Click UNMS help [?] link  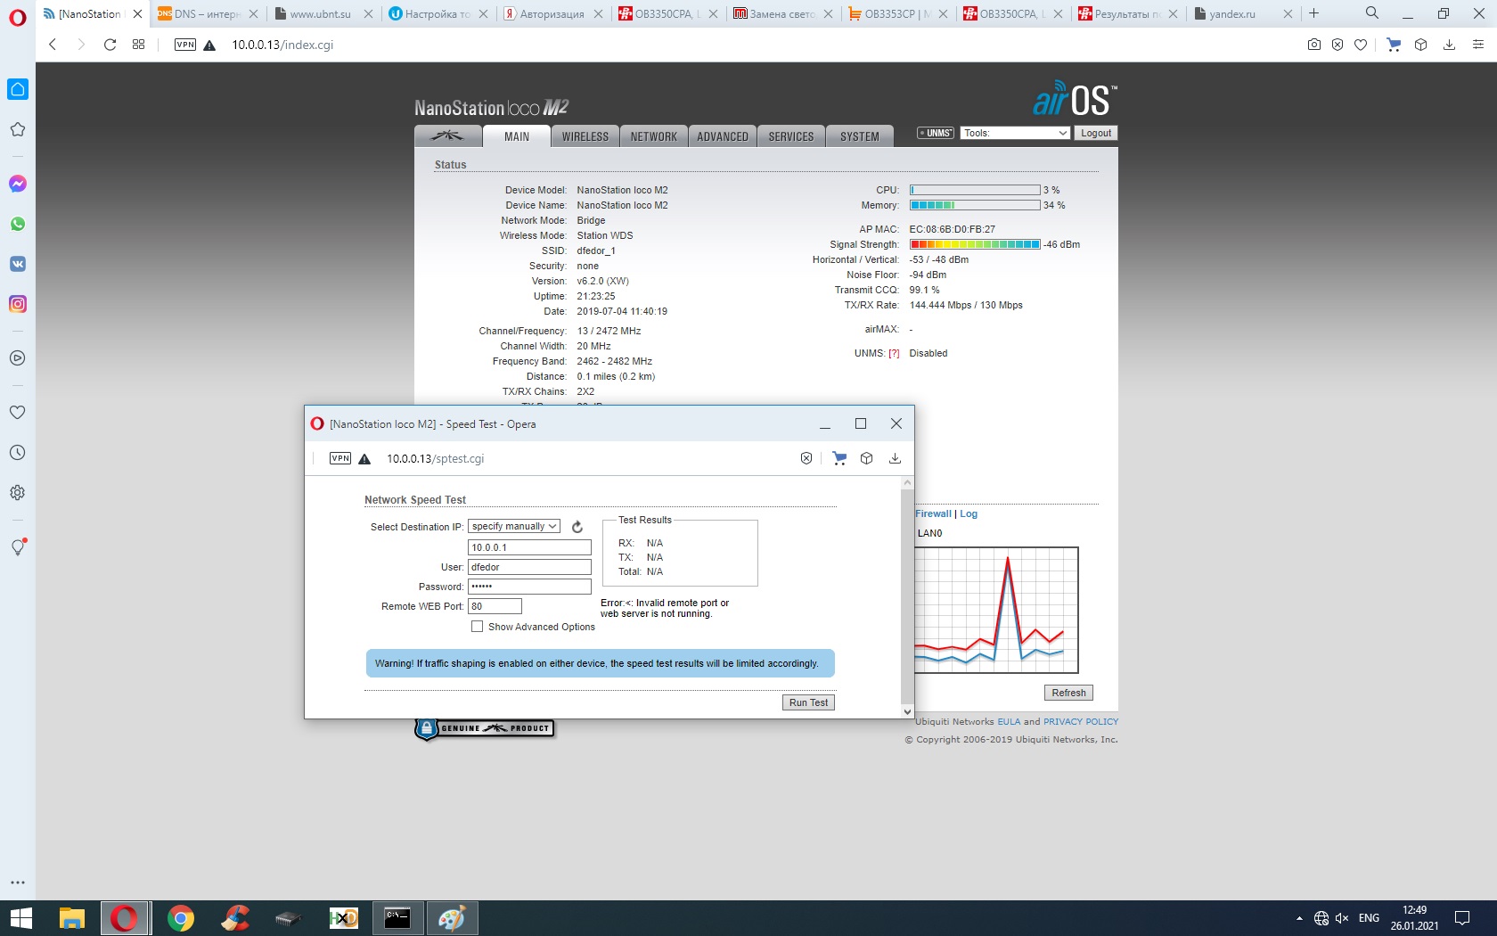894,354
